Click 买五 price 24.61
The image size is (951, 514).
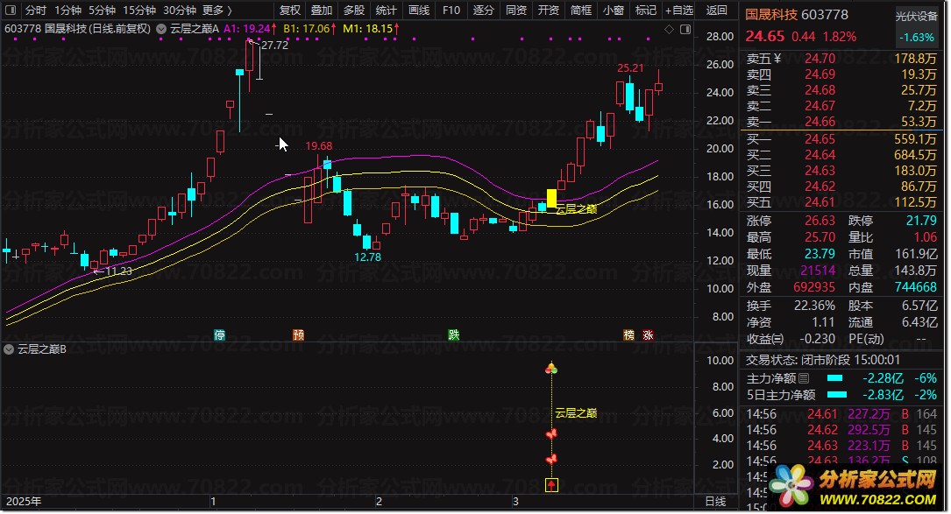[820, 202]
